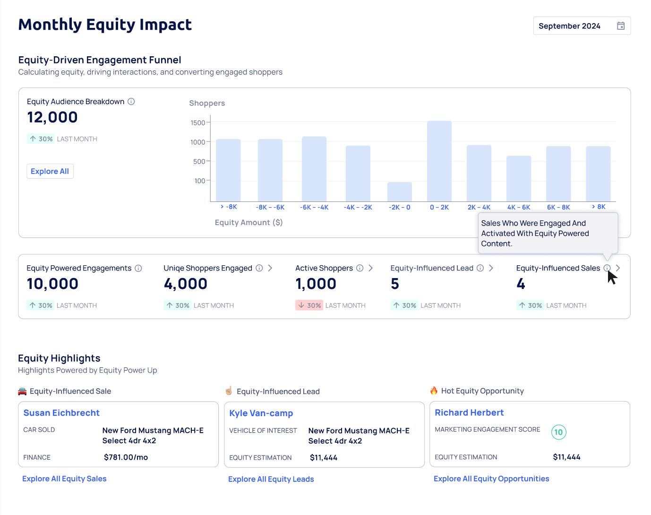The width and height of the screenshot is (651, 515).
Task: Open Equity-Influenced Sales details chevron
Action: [x=618, y=268]
